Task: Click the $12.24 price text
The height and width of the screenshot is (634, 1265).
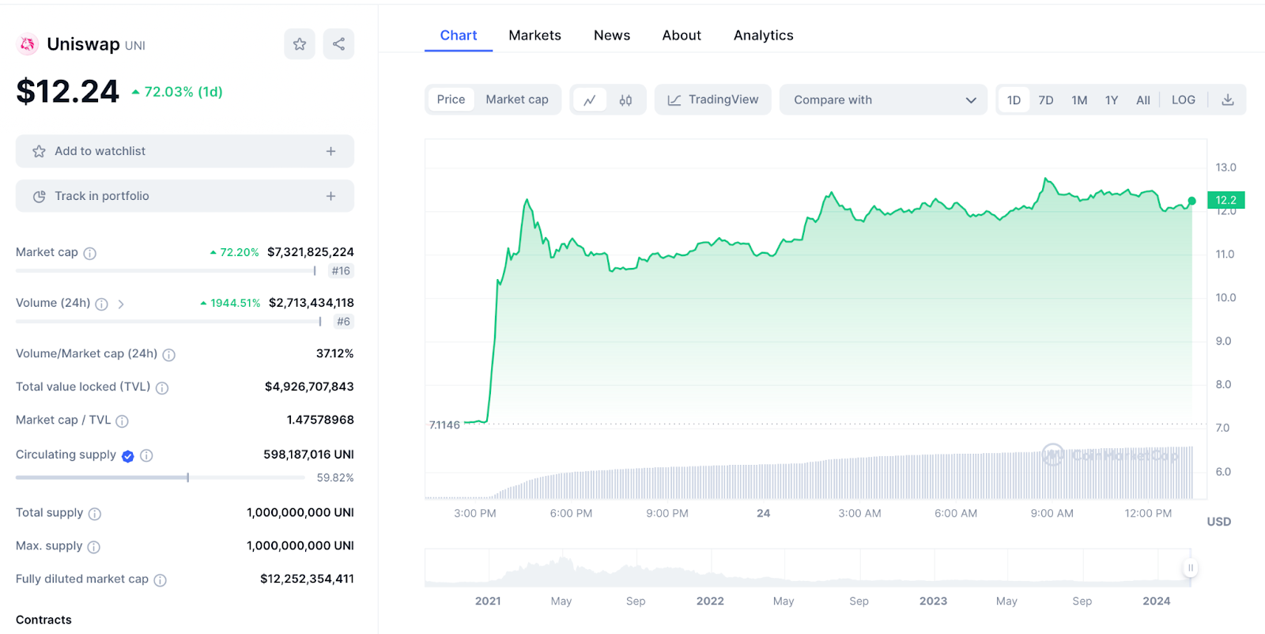Action: point(68,92)
